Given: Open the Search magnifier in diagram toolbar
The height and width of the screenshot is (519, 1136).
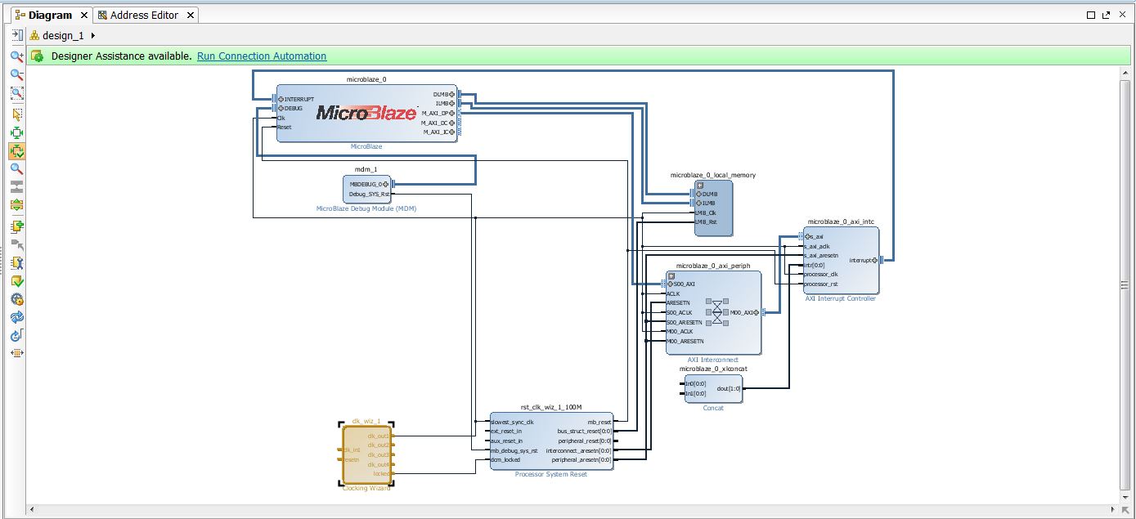Looking at the screenshot, I should pyautogui.click(x=16, y=169).
